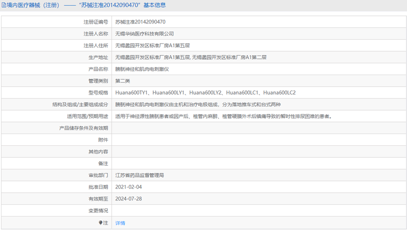Select the intended use description text

[x=224, y=116]
